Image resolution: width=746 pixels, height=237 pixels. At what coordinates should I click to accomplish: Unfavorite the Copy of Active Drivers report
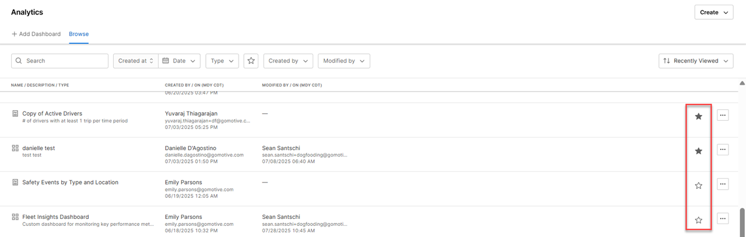pyautogui.click(x=698, y=116)
